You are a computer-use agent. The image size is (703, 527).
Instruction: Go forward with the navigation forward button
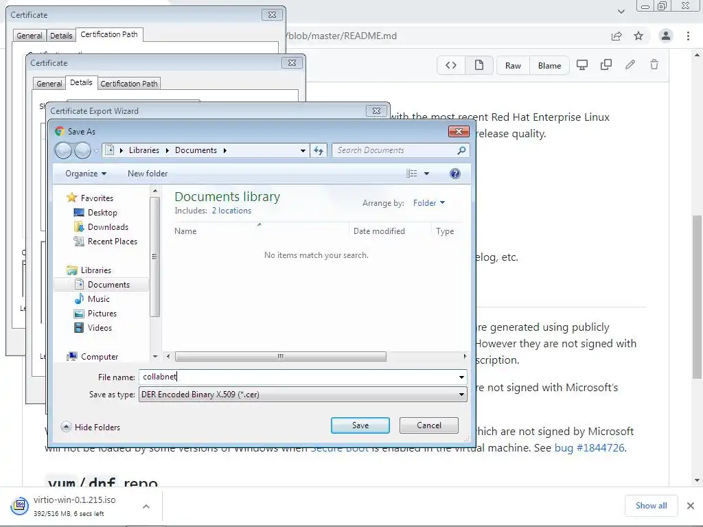click(82, 150)
